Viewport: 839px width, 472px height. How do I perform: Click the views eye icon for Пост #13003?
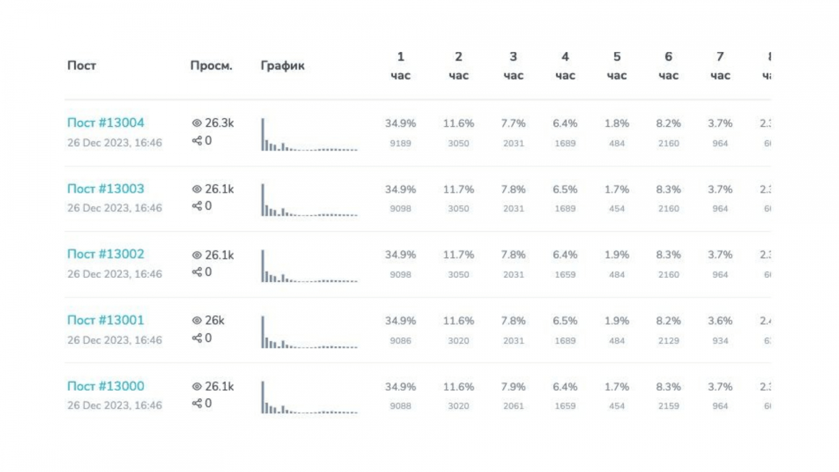tap(197, 189)
